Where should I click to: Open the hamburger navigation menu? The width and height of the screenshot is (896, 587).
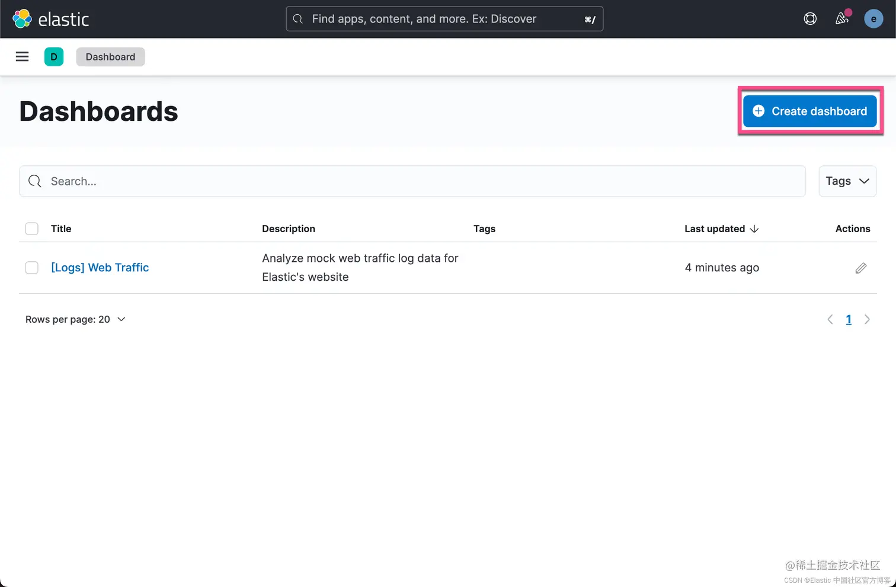22,57
